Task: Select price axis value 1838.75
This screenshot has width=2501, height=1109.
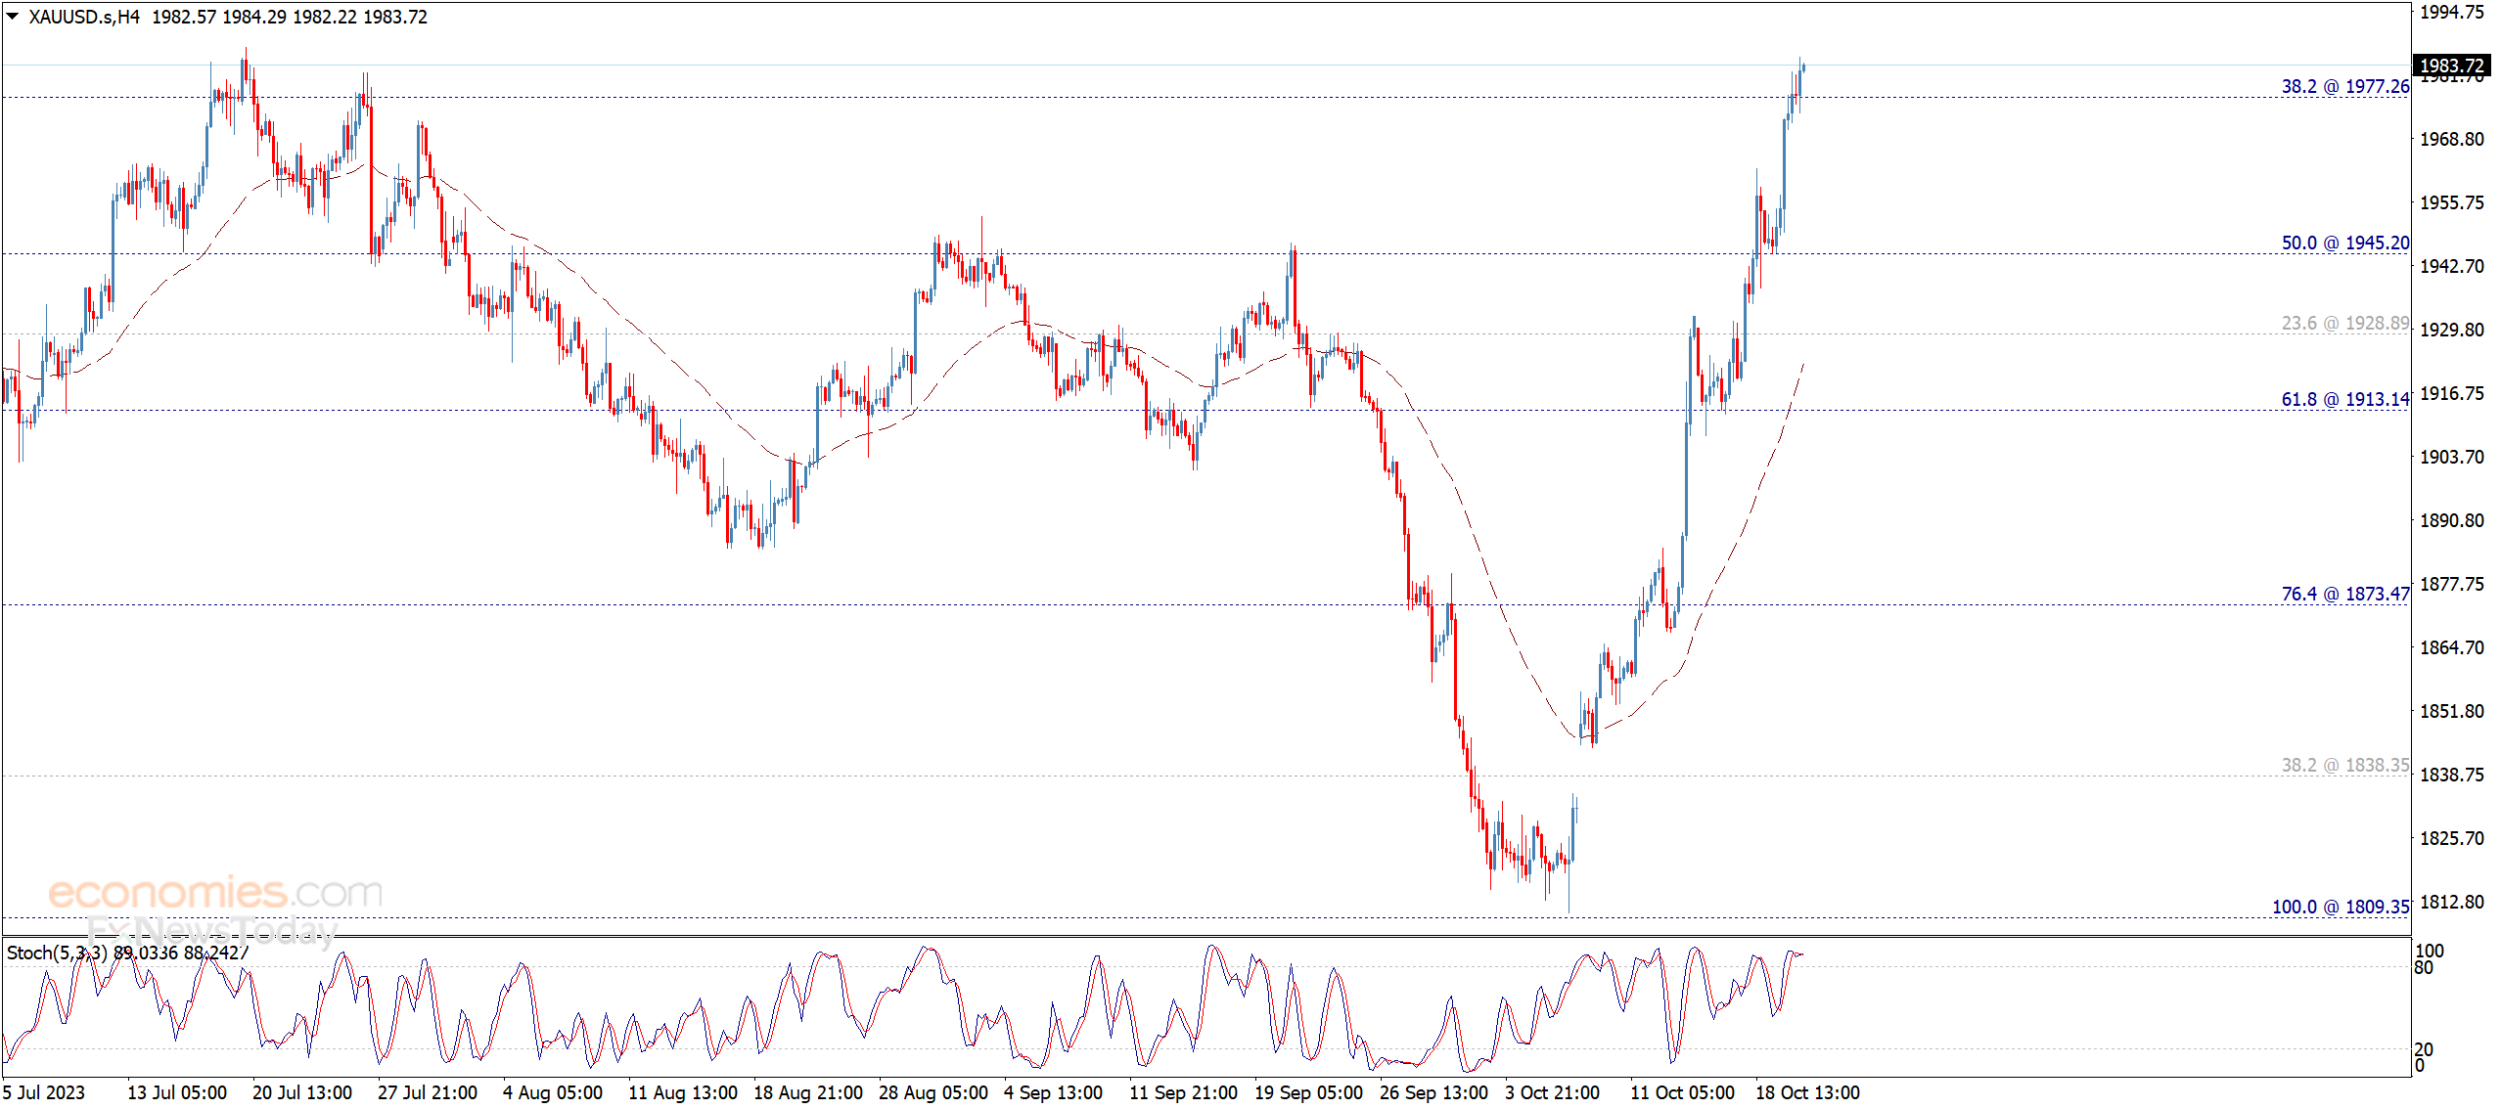Action: [2452, 775]
